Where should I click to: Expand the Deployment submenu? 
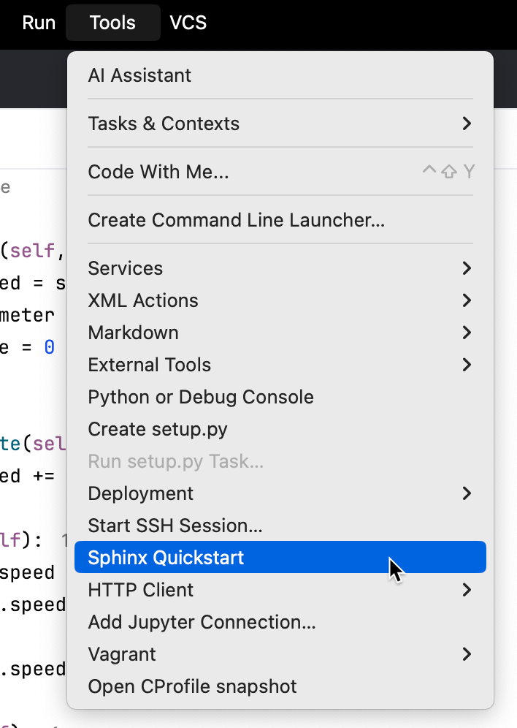point(140,493)
